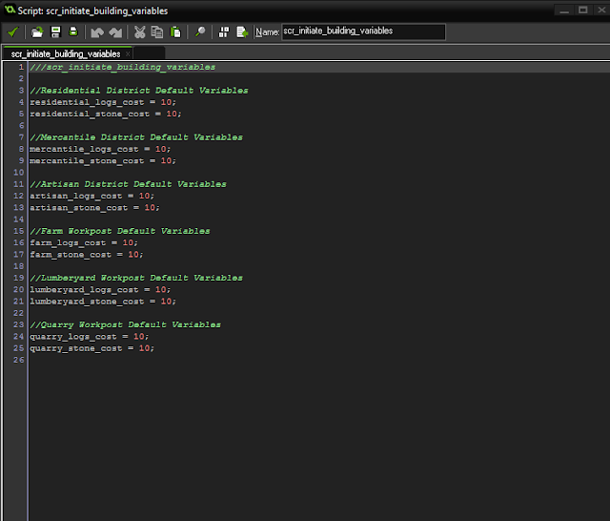Viewport: 610px width, 521px height.
Task: Close the script editor window
Action: point(601,10)
